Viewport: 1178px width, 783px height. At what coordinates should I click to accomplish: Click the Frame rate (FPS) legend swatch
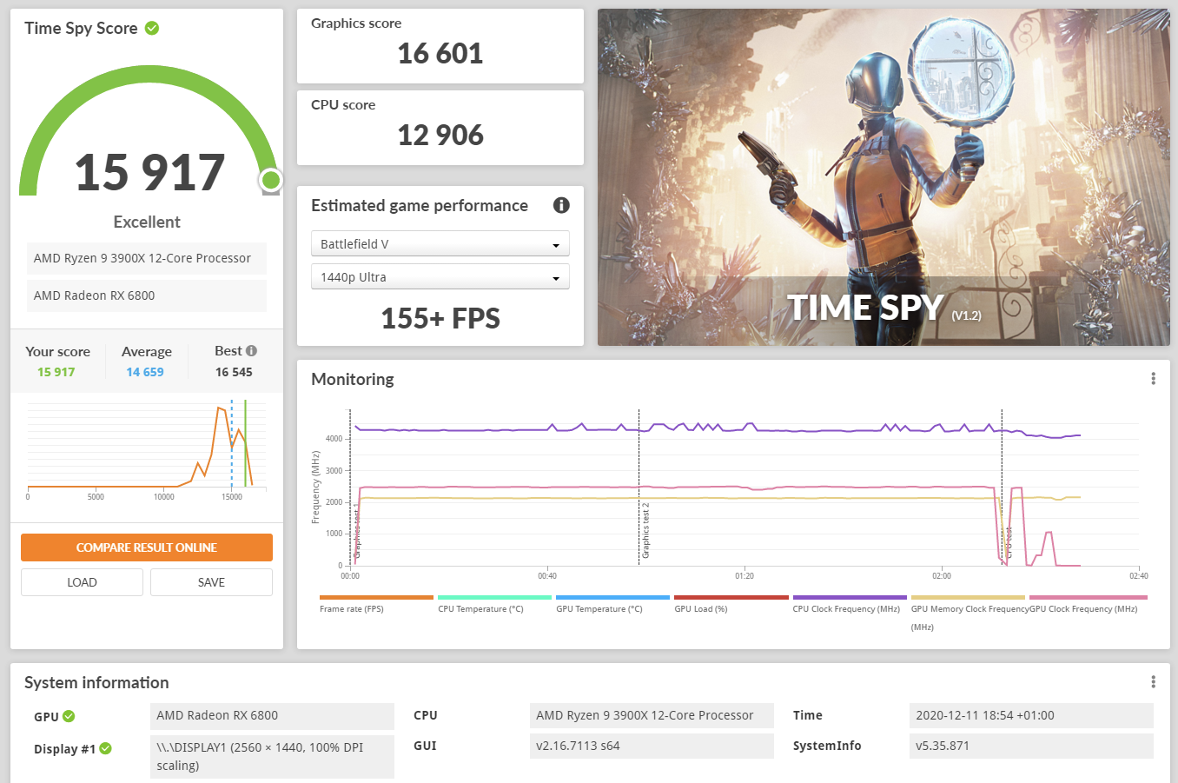pyautogui.click(x=376, y=598)
